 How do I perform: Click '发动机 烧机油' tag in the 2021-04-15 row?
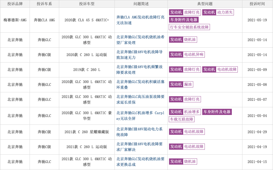point(183,162)
